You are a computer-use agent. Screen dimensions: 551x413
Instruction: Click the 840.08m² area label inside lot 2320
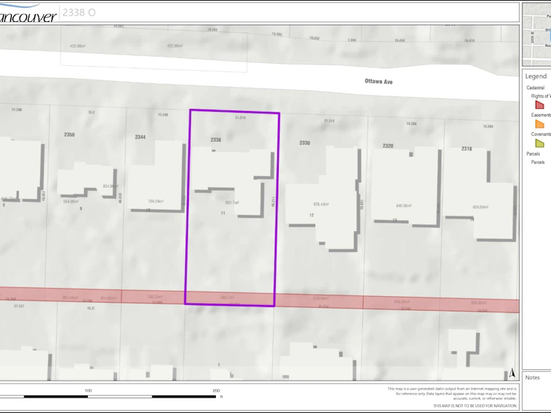click(403, 205)
